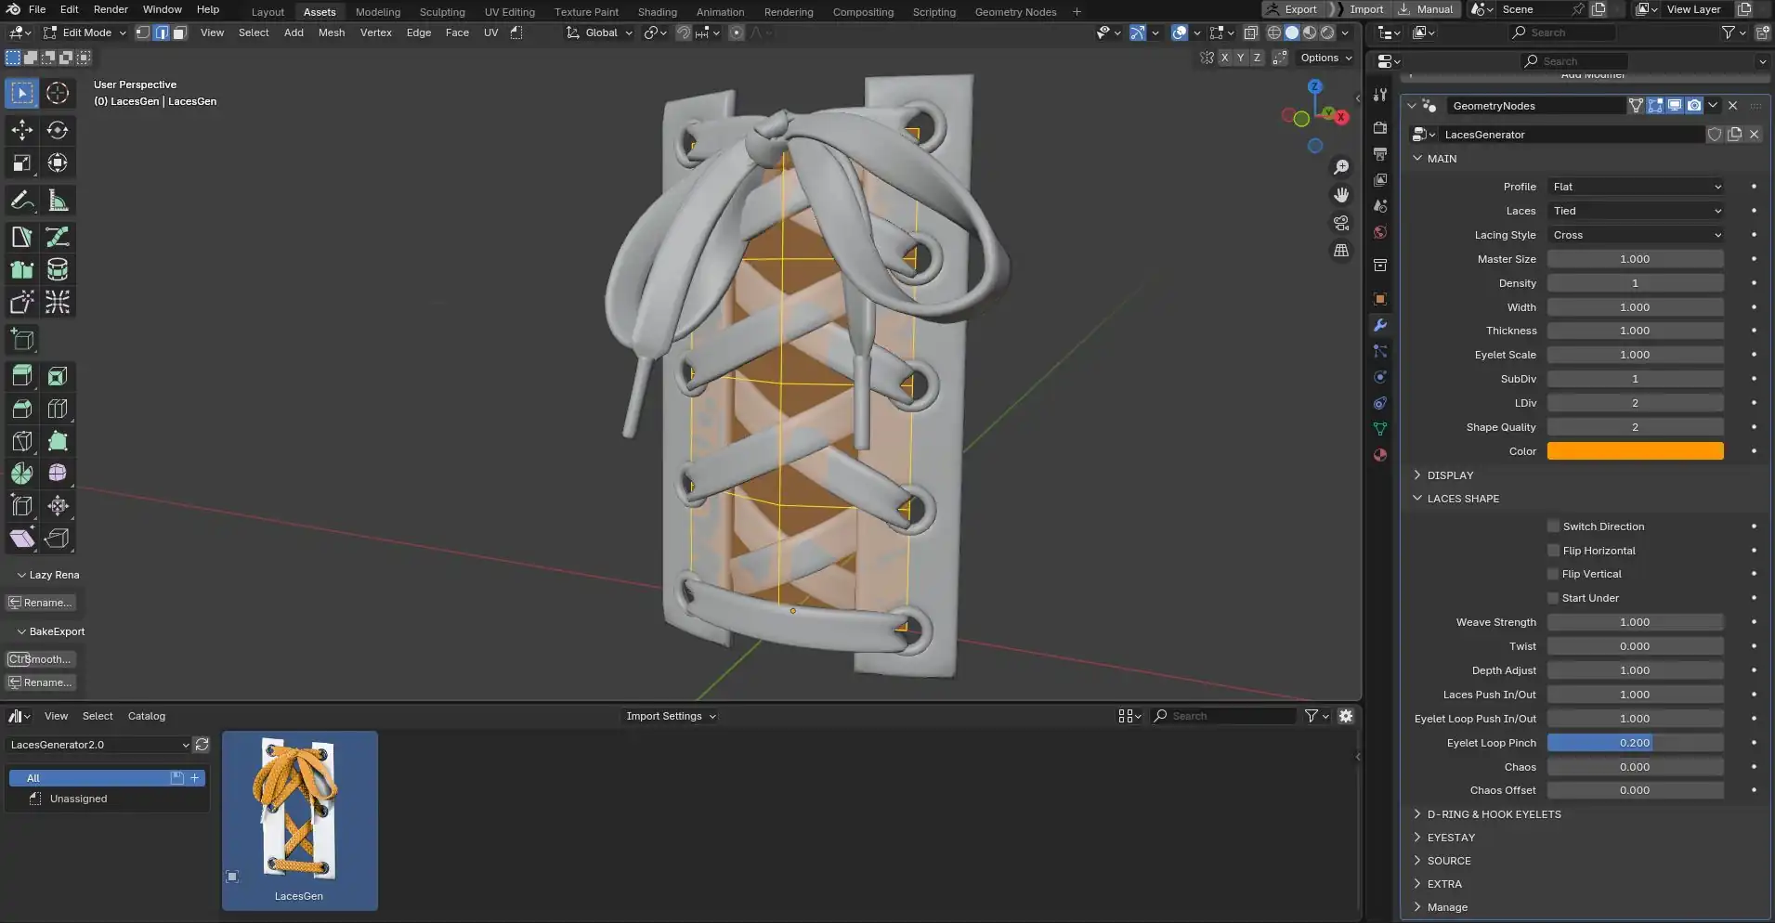
Task: Collapse the MAIN section
Action: (1435, 158)
